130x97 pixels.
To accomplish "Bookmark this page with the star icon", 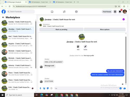I will (119, 6).
